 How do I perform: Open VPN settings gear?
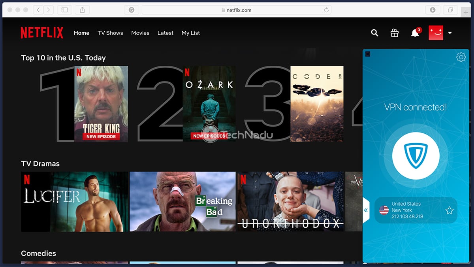(461, 57)
